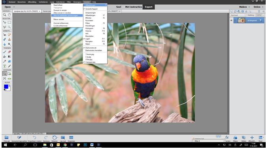Select the Smart Brush tool

click(5, 39)
